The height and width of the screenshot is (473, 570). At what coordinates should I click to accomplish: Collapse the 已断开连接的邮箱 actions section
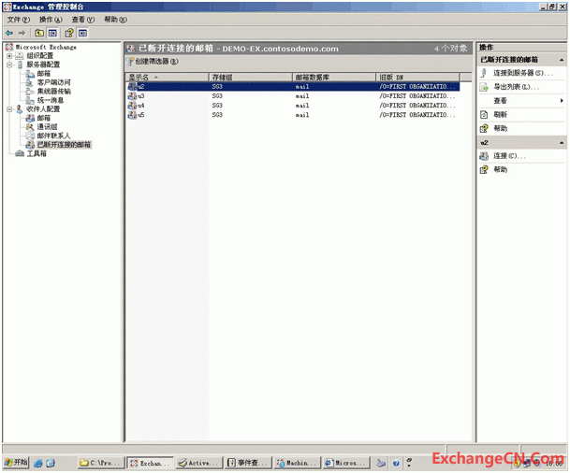pyautogui.click(x=561, y=59)
